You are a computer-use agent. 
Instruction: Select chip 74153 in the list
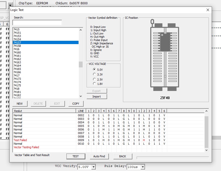tap(46, 36)
